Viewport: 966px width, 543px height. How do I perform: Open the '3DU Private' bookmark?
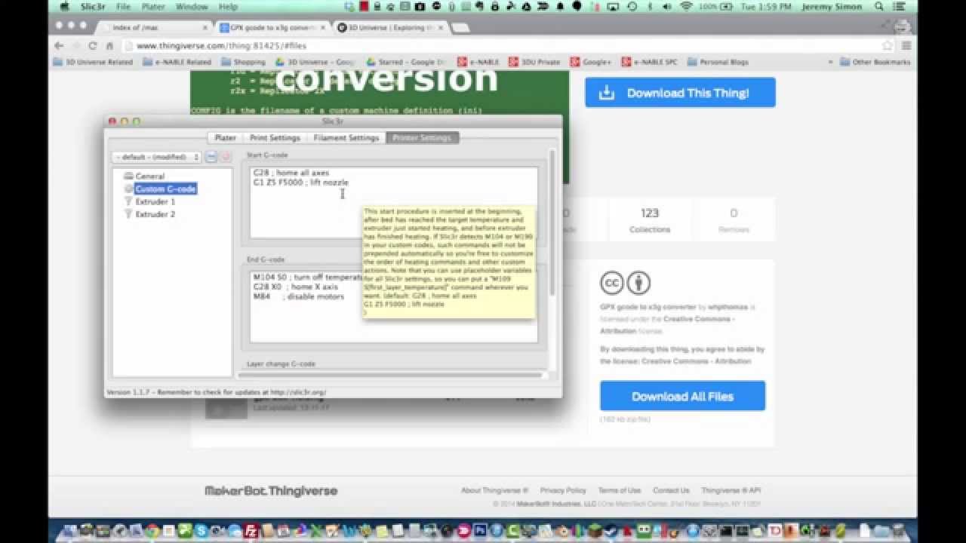(x=534, y=62)
